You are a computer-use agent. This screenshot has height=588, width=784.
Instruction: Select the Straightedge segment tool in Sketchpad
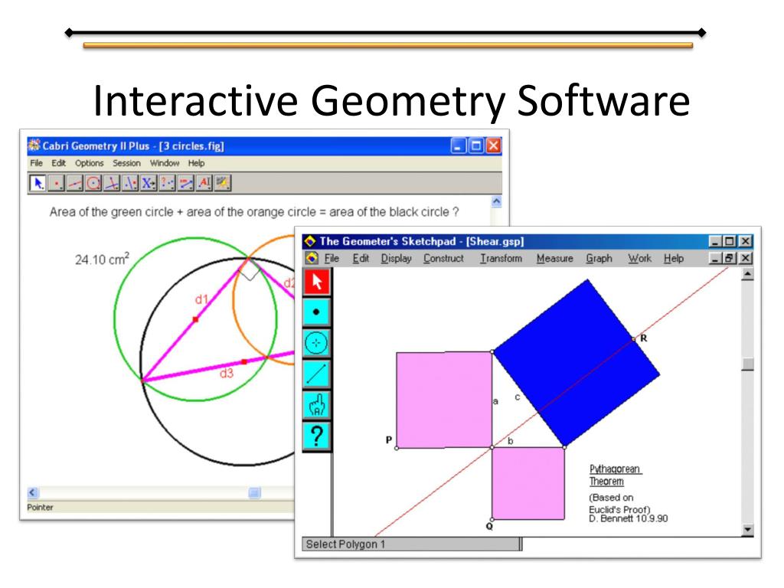coord(316,374)
